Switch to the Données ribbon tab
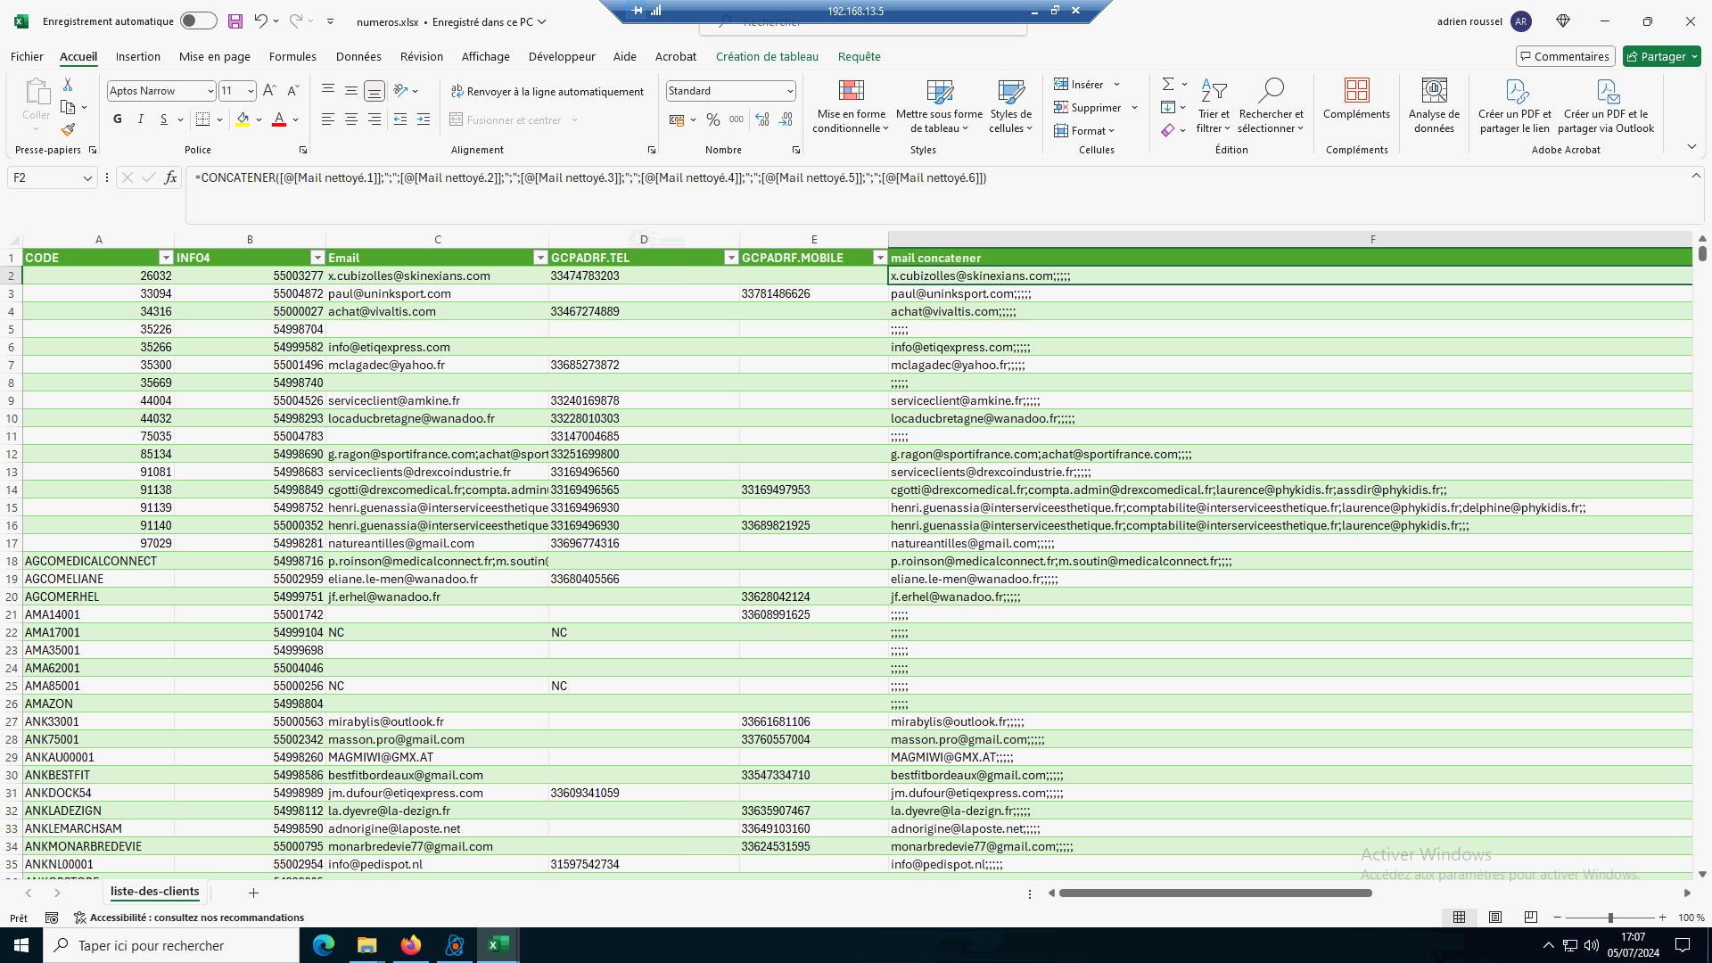Screen dimensions: 1712x963 point(358,56)
